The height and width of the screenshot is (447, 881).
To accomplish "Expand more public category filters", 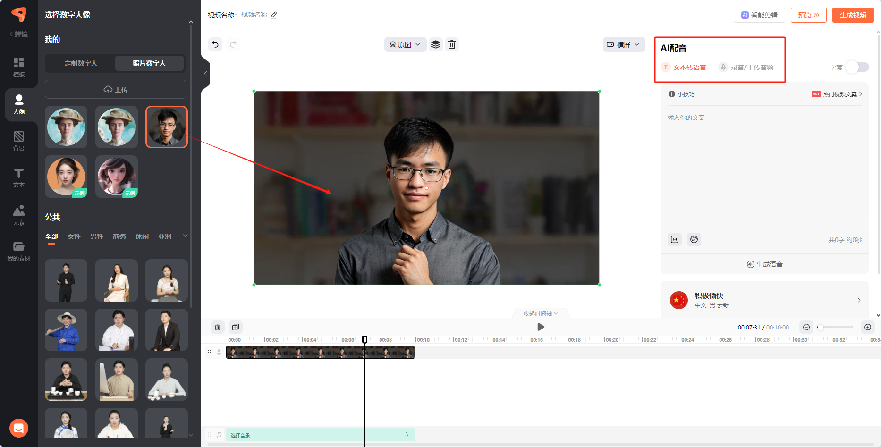I will [x=186, y=236].
